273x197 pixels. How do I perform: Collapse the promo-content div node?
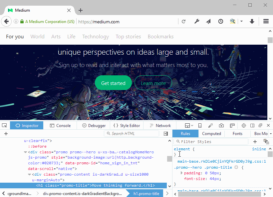click(x=29, y=174)
